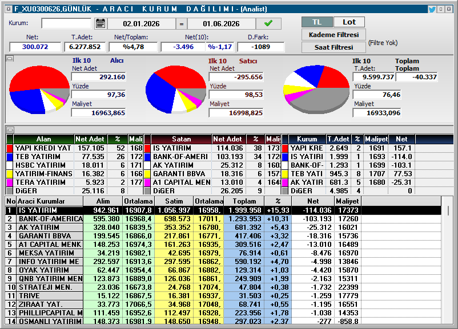Select the PHILLIPCAPITAL M row
The width and height of the screenshot is (458, 329).
[x=223, y=313]
